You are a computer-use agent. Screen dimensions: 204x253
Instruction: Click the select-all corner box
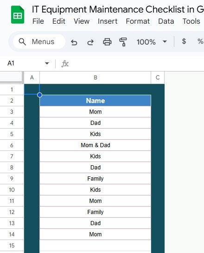tap(12, 78)
